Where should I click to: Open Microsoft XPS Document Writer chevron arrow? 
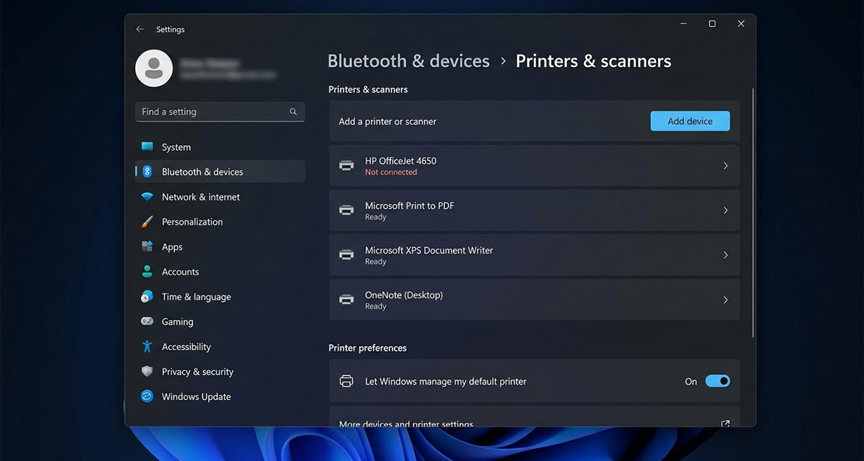click(725, 255)
